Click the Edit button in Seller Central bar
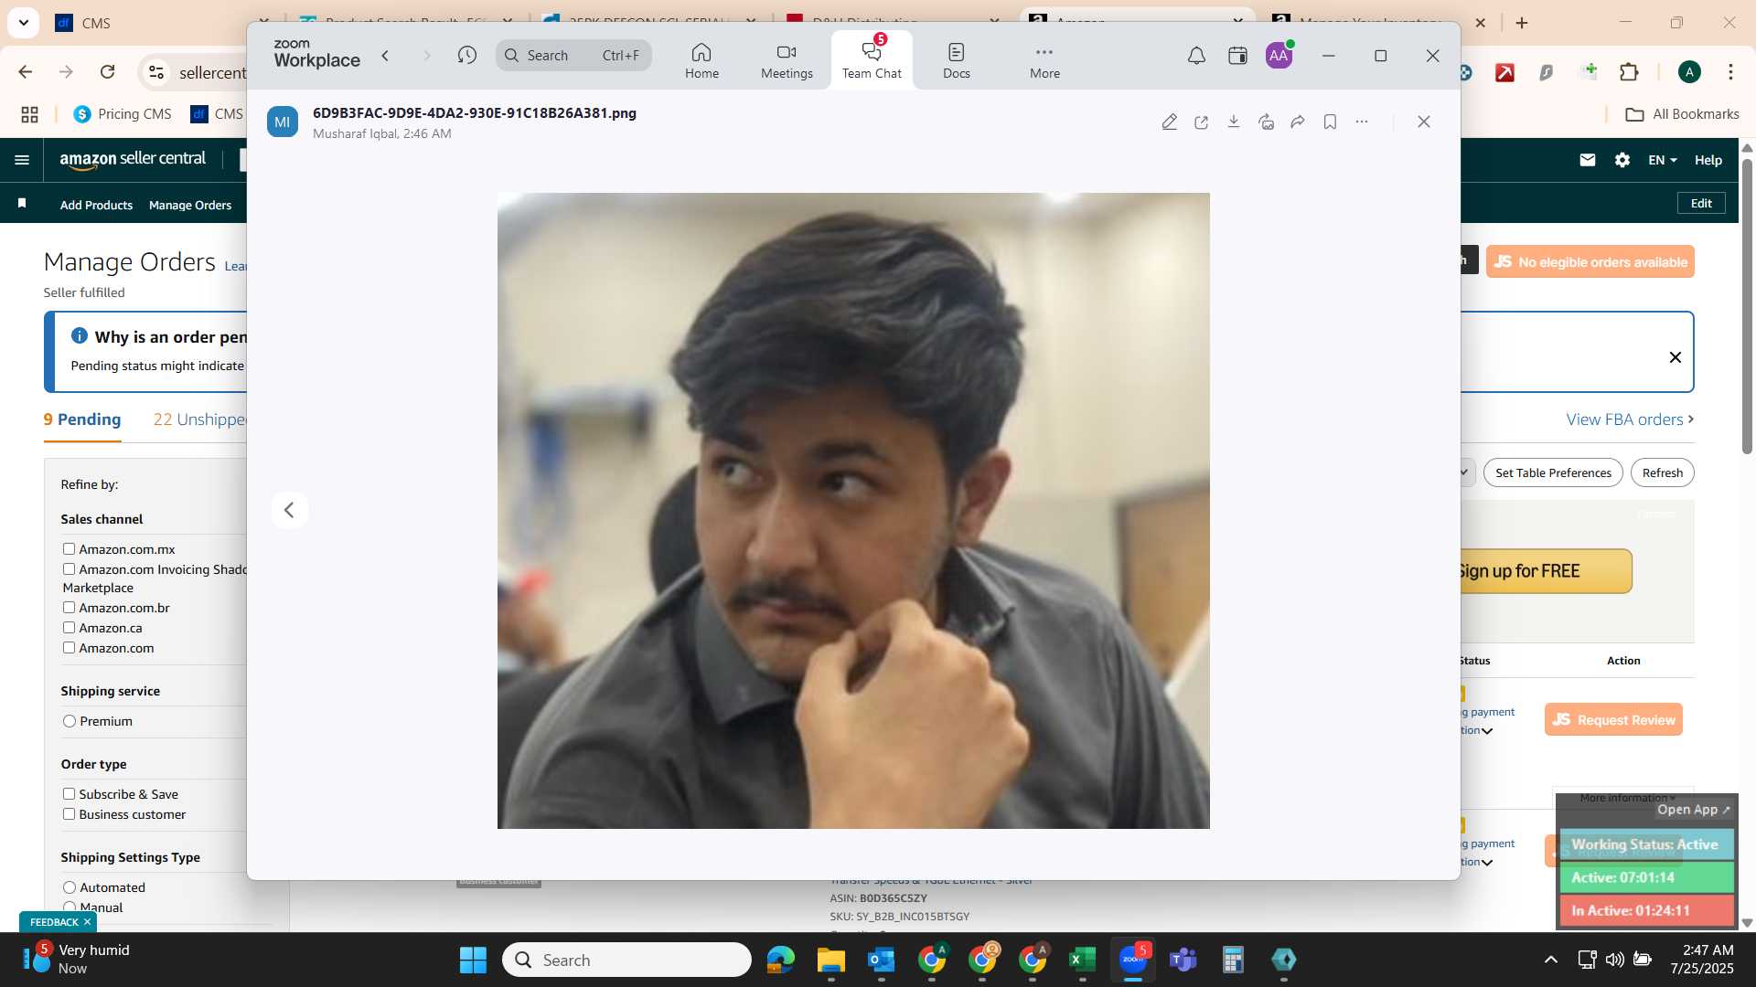Image resolution: width=1756 pixels, height=987 pixels. pyautogui.click(x=1701, y=203)
